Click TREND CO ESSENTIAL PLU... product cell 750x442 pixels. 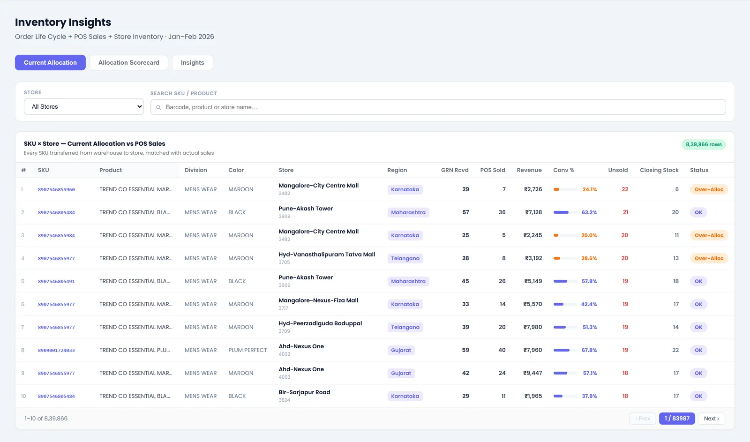click(x=135, y=350)
